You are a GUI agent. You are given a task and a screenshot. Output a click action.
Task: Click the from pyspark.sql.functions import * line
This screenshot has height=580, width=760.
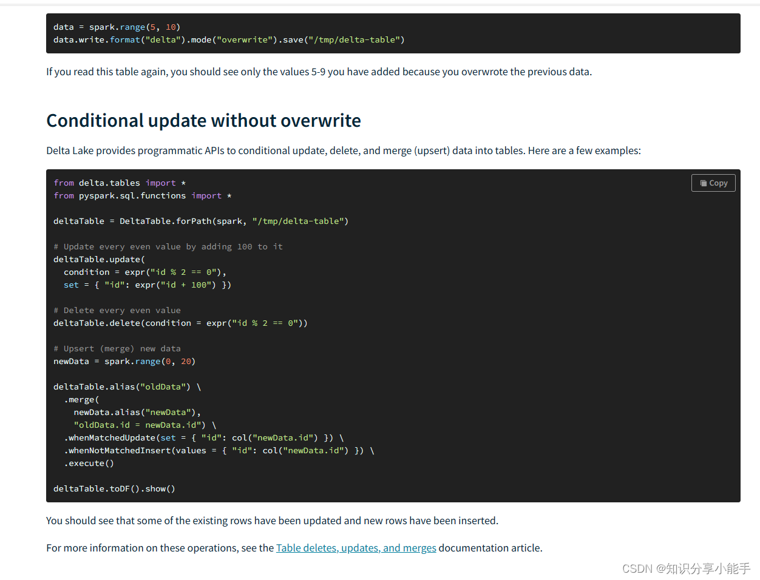[143, 195]
